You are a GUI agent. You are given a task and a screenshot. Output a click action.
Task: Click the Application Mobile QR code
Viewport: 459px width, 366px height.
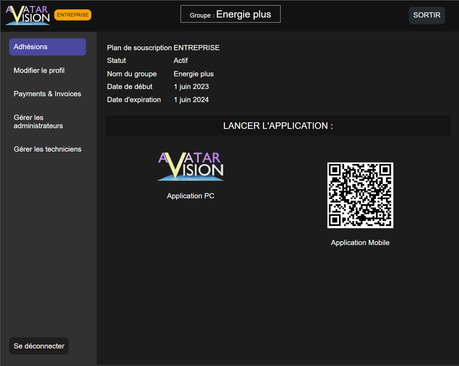coord(360,195)
